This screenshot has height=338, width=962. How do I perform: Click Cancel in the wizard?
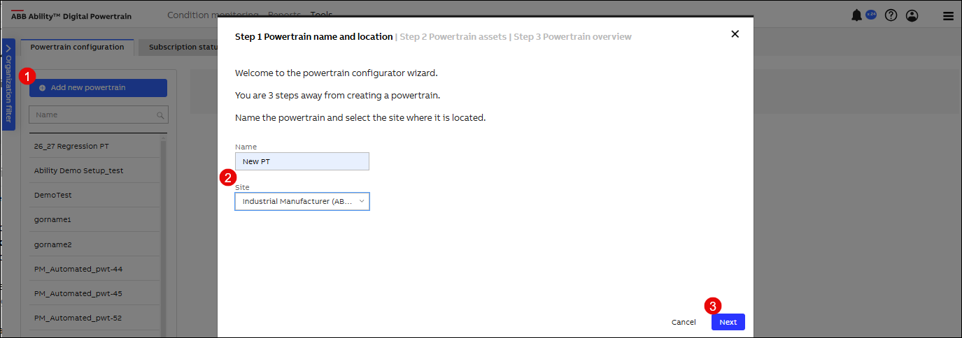coord(684,322)
